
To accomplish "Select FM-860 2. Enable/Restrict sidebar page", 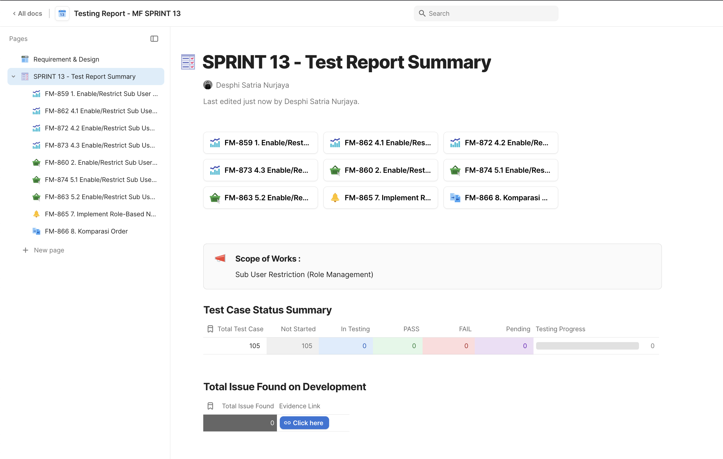I will [x=101, y=163].
